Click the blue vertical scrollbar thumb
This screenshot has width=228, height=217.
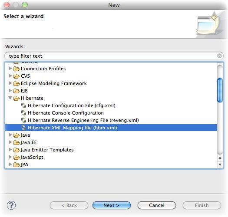[220, 90]
